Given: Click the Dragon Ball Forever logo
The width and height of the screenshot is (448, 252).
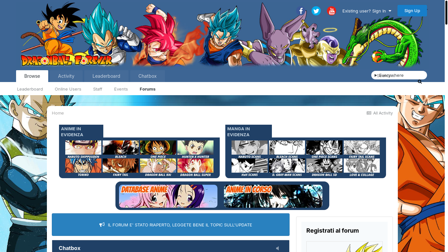Looking at the screenshot, I should click(x=67, y=60).
